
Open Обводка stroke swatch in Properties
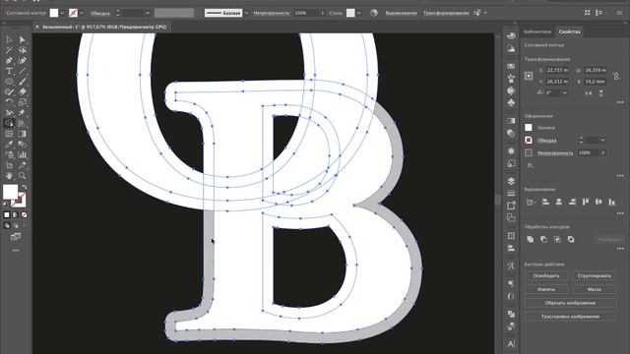tap(529, 140)
